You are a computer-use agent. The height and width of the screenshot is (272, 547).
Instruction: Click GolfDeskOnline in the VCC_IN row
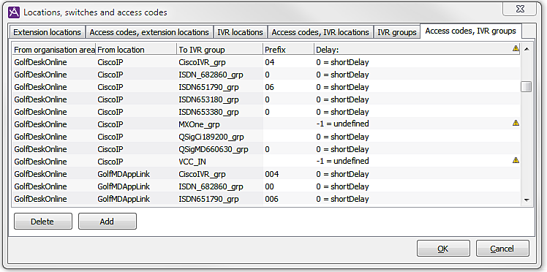[40, 162]
